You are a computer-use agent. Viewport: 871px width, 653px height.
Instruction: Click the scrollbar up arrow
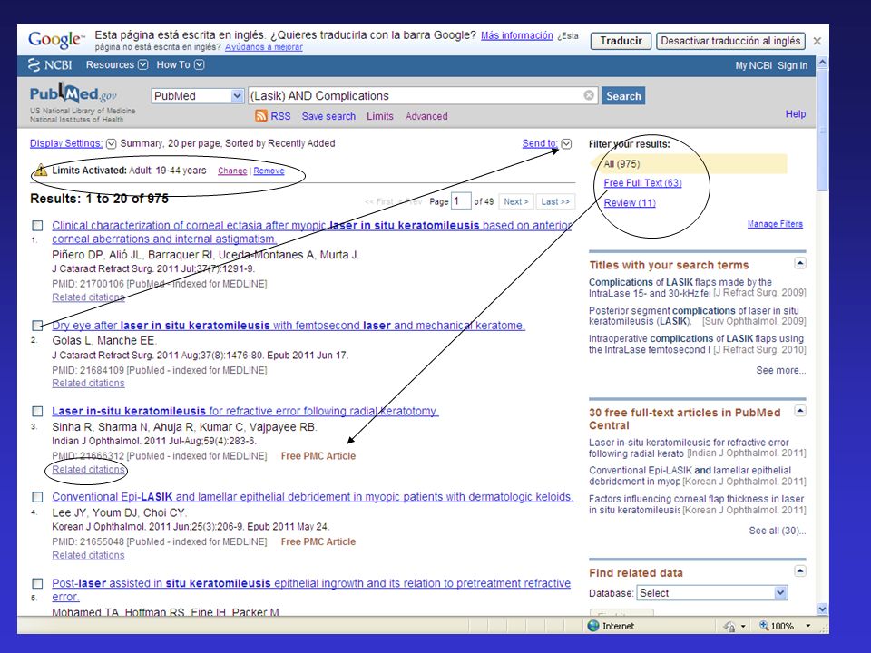pos(823,63)
